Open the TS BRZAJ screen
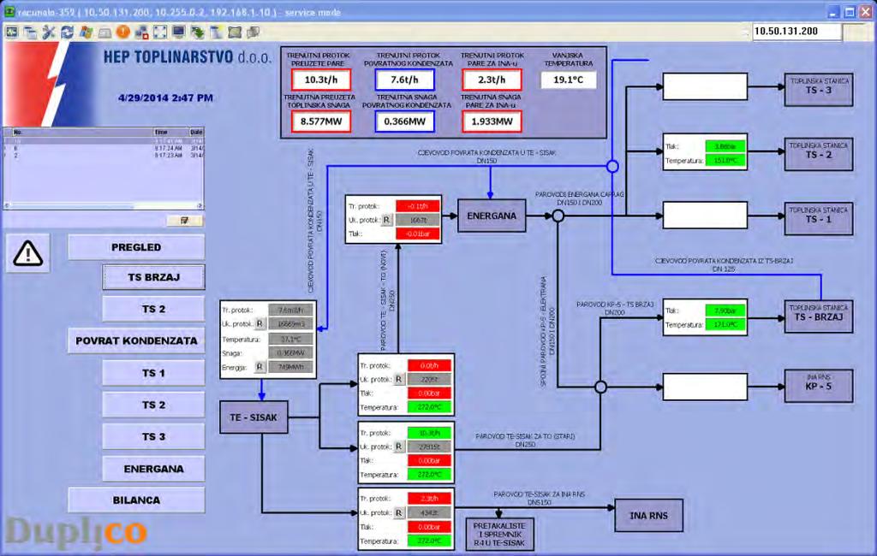This screenshot has width=877, height=556. [x=154, y=277]
